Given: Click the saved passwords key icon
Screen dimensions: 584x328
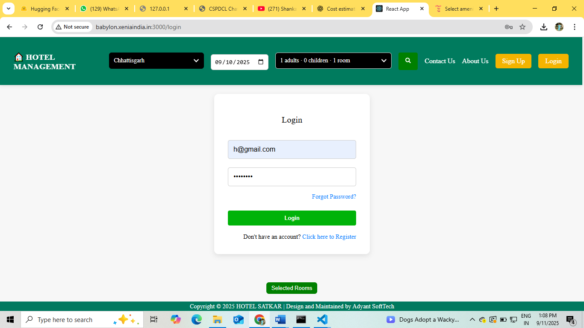Looking at the screenshot, I should click(x=508, y=27).
